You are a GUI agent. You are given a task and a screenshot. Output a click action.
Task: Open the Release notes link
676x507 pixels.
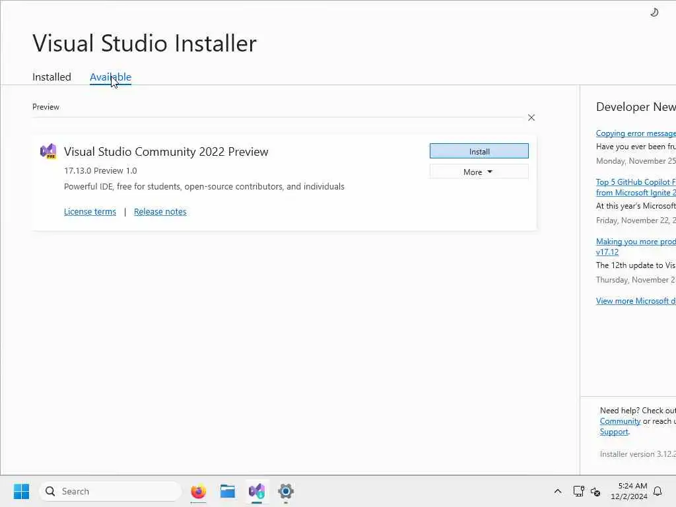(160, 212)
